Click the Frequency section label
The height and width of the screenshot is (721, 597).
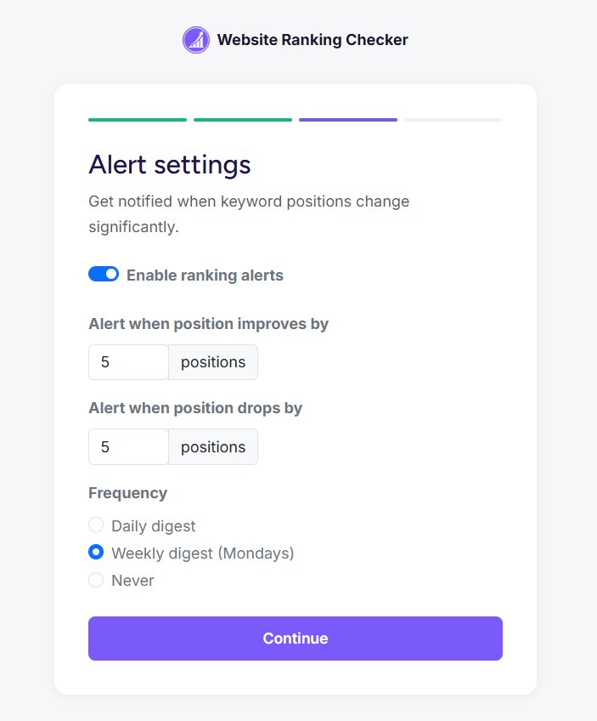click(x=127, y=493)
